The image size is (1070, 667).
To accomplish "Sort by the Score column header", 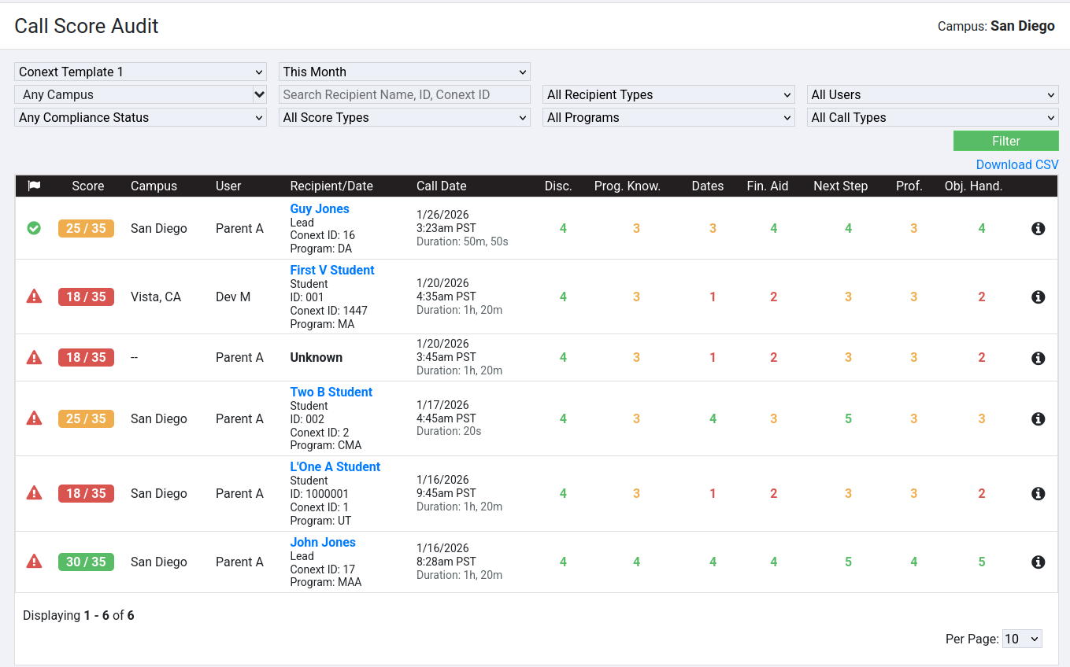I will [87, 186].
